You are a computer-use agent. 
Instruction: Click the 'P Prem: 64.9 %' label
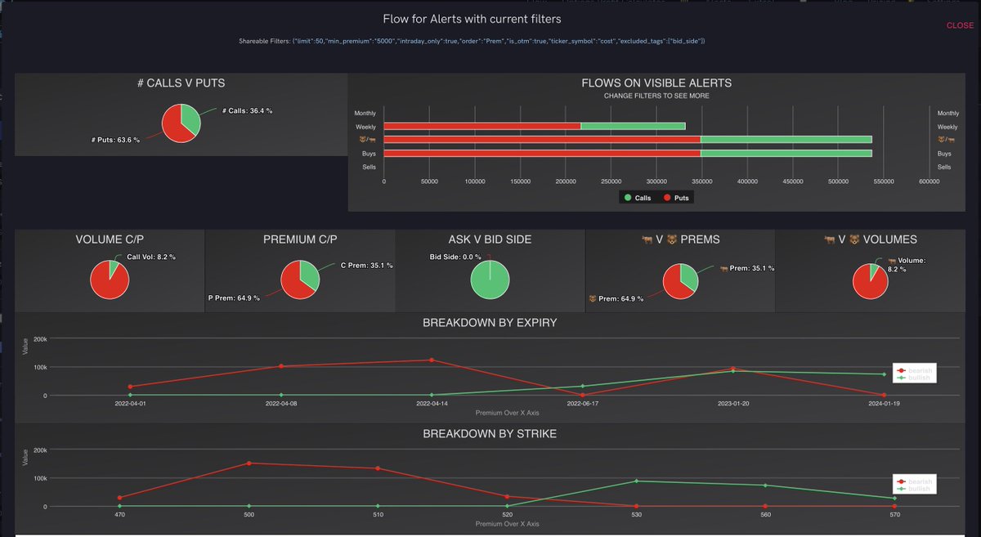[x=233, y=298]
